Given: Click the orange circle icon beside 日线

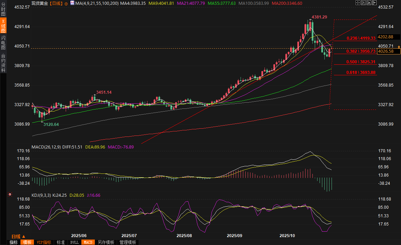Looking at the screenshot, I should click(x=66, y=3).
